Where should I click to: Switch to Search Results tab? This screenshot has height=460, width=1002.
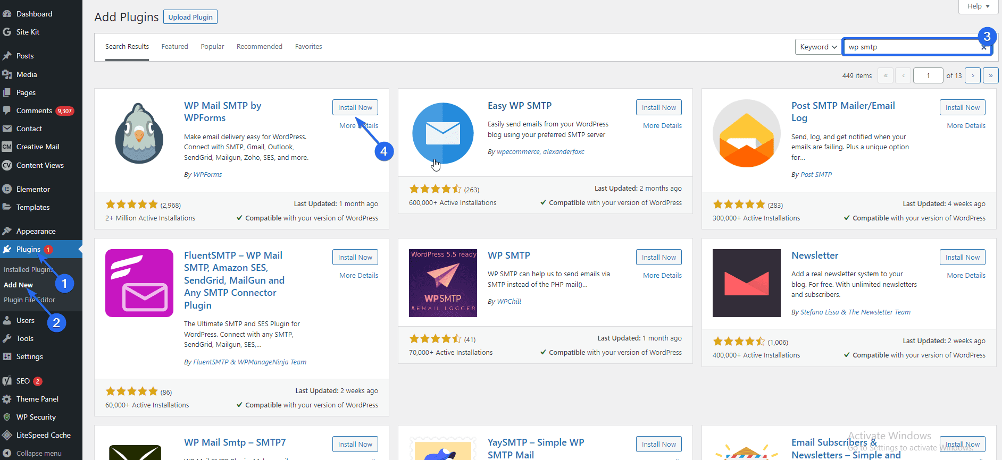[x=127, y=47]
